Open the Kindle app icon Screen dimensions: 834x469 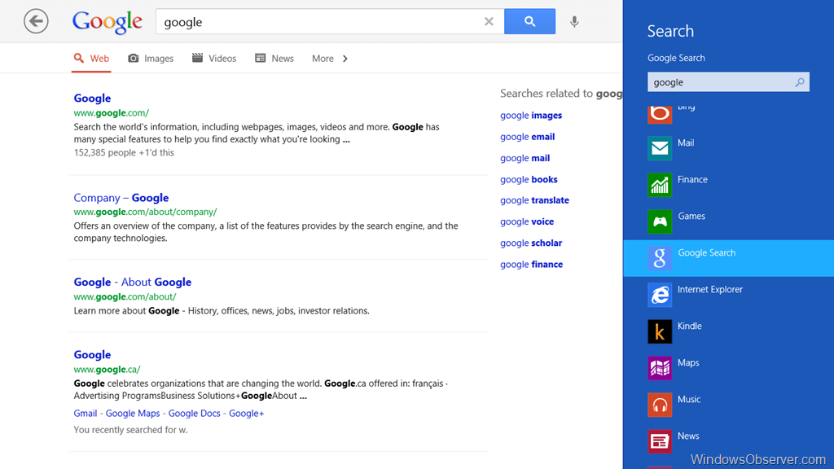[660, 331]
